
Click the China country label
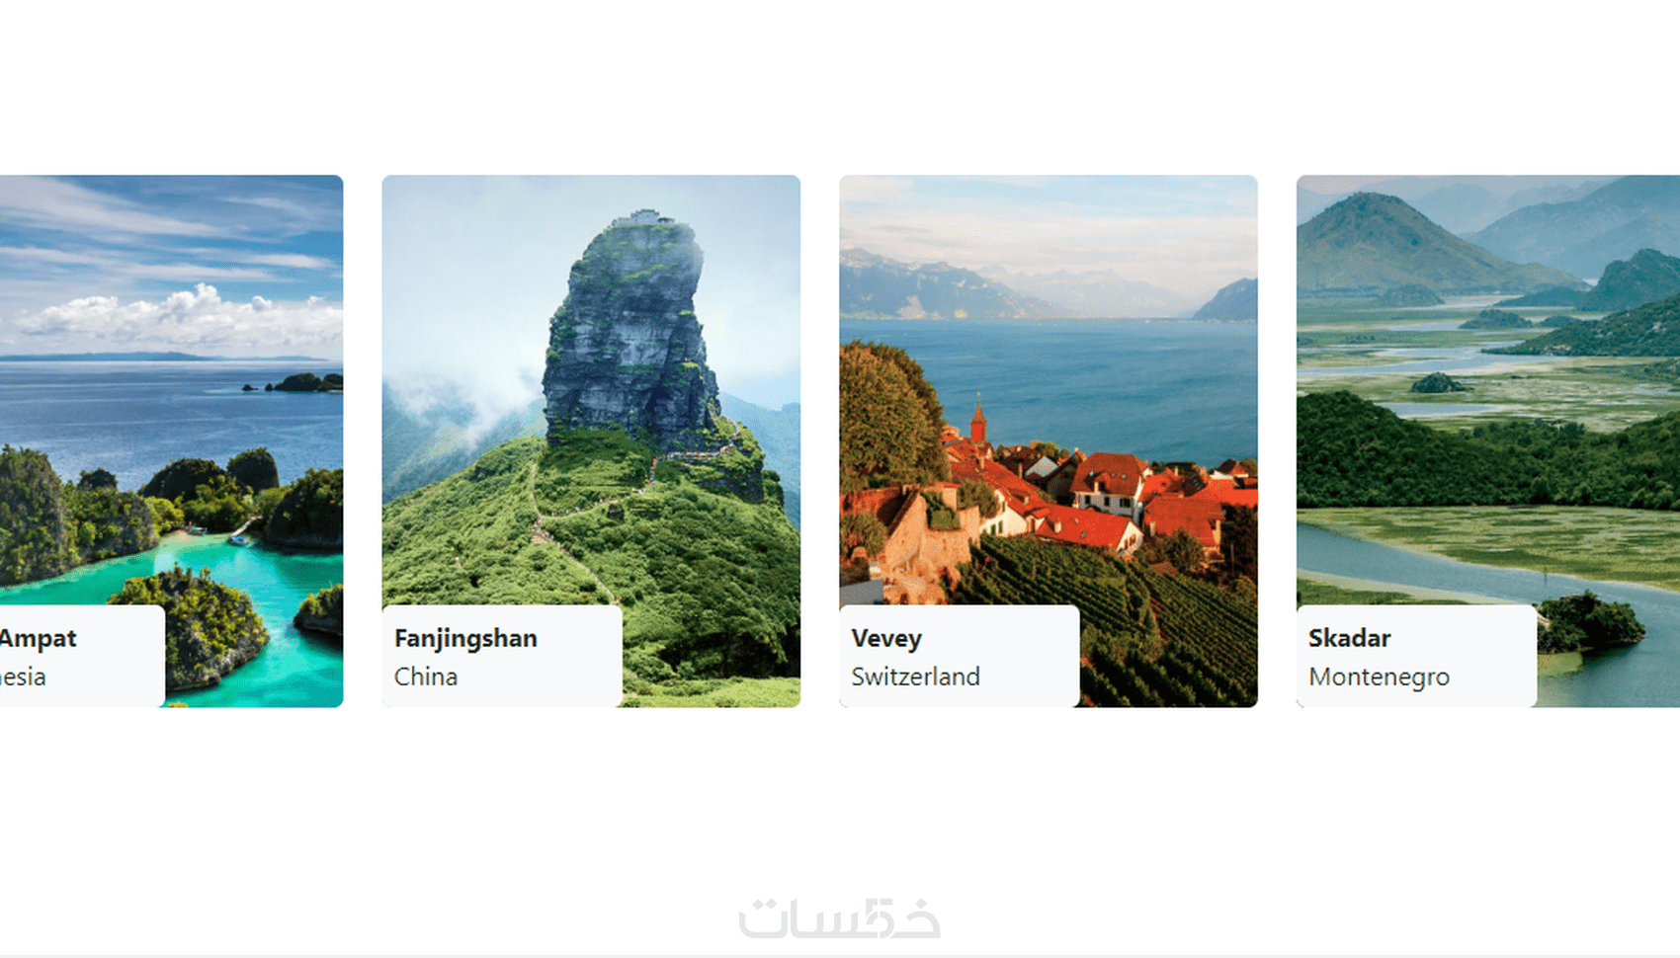click(426, 677)
